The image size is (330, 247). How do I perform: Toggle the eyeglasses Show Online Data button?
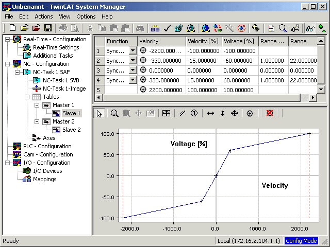point(310,28)
